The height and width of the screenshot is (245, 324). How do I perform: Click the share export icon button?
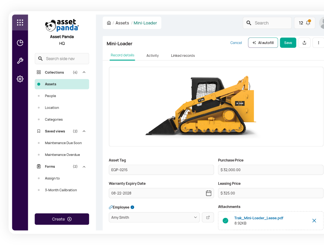coord(304,43)
